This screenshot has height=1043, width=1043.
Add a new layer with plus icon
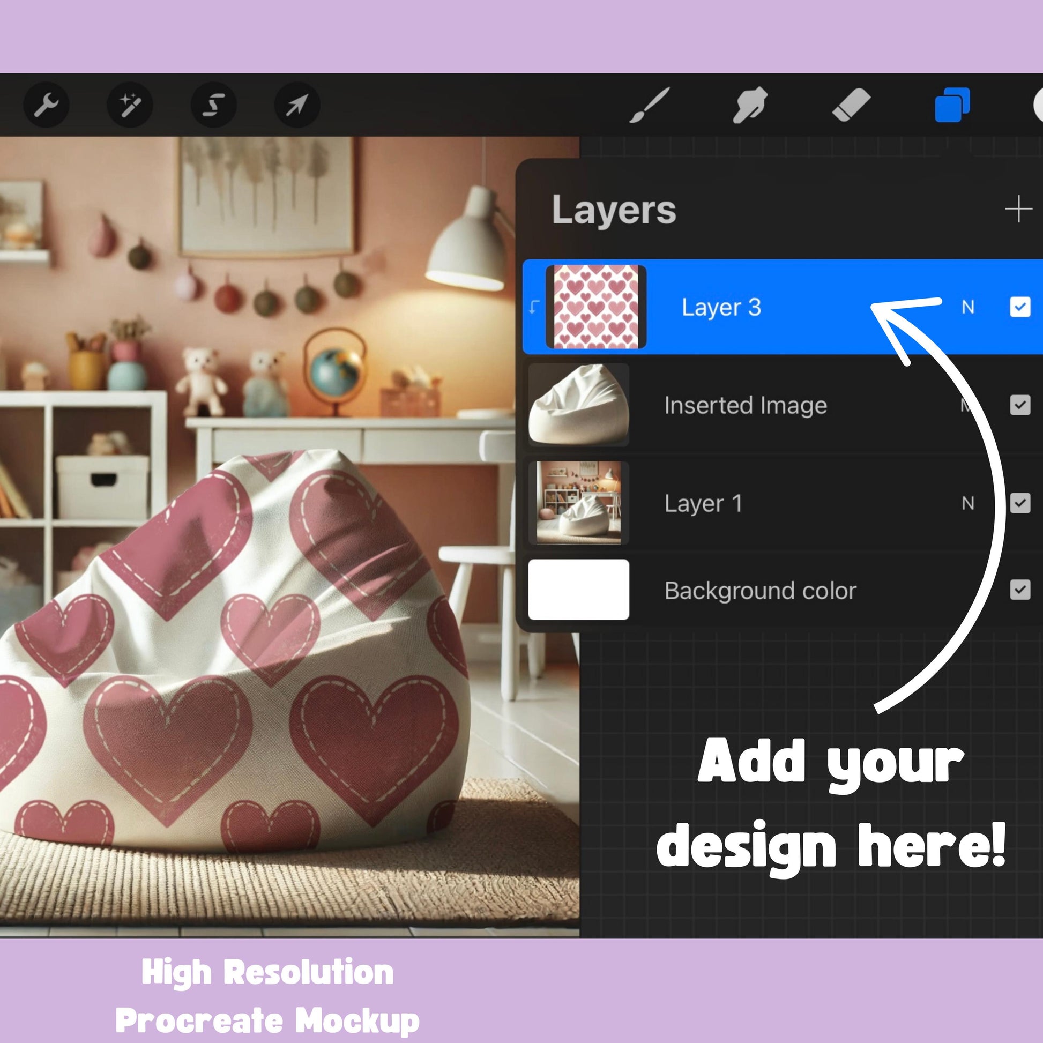tap(1018, 209)
